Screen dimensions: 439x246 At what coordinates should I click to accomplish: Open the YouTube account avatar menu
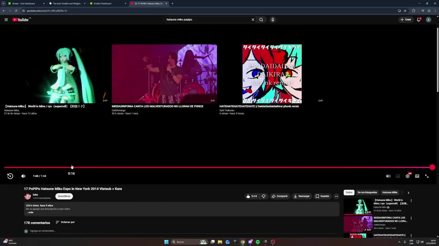[428, 19]
